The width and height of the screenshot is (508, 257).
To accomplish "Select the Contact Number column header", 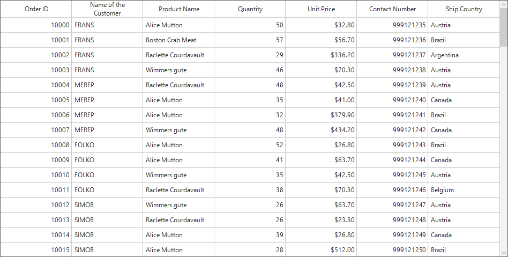I will pos(392,9).
